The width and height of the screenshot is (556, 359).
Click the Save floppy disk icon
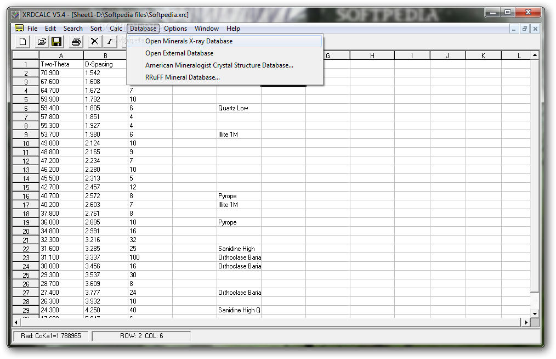[56, 42]
